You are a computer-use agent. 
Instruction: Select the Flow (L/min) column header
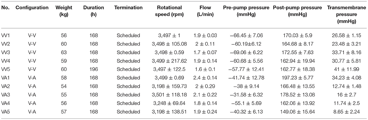click(x=205, y=11)
